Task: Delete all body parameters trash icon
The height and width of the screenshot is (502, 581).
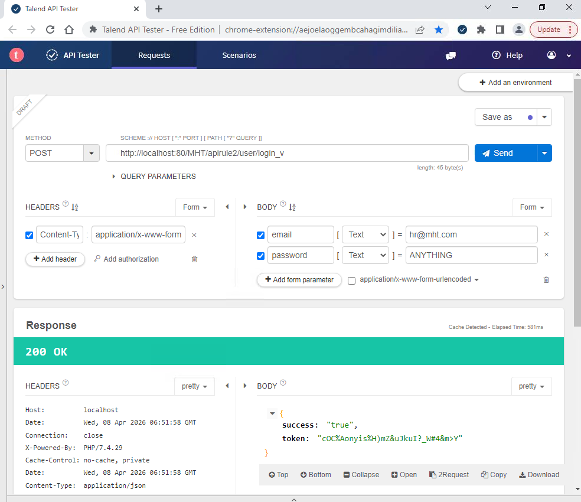Action: [x=546, y=279]
